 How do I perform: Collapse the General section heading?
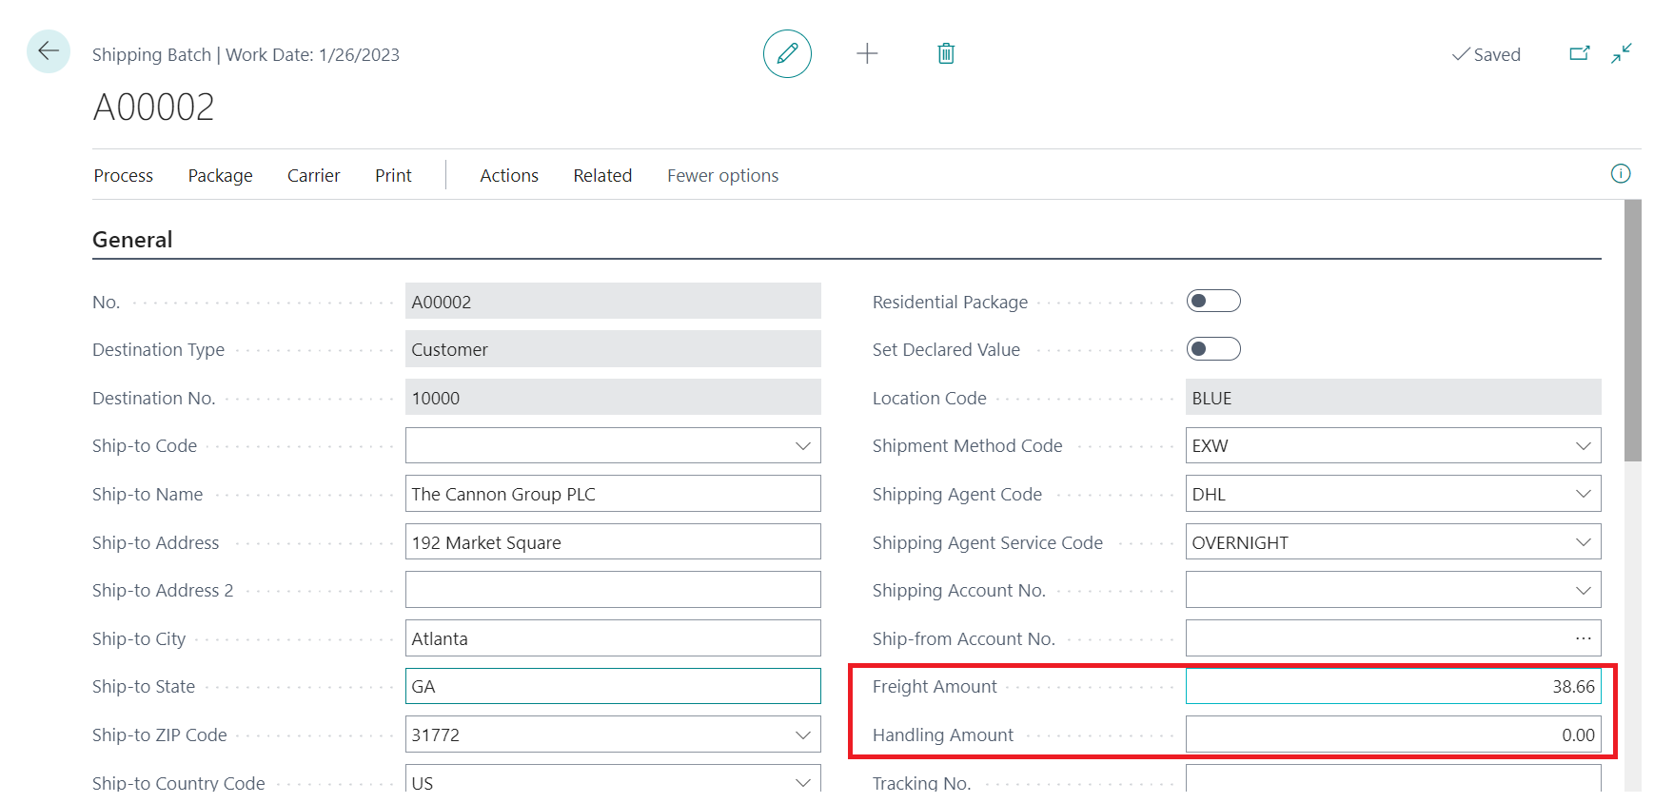click(x=132, y=240)
